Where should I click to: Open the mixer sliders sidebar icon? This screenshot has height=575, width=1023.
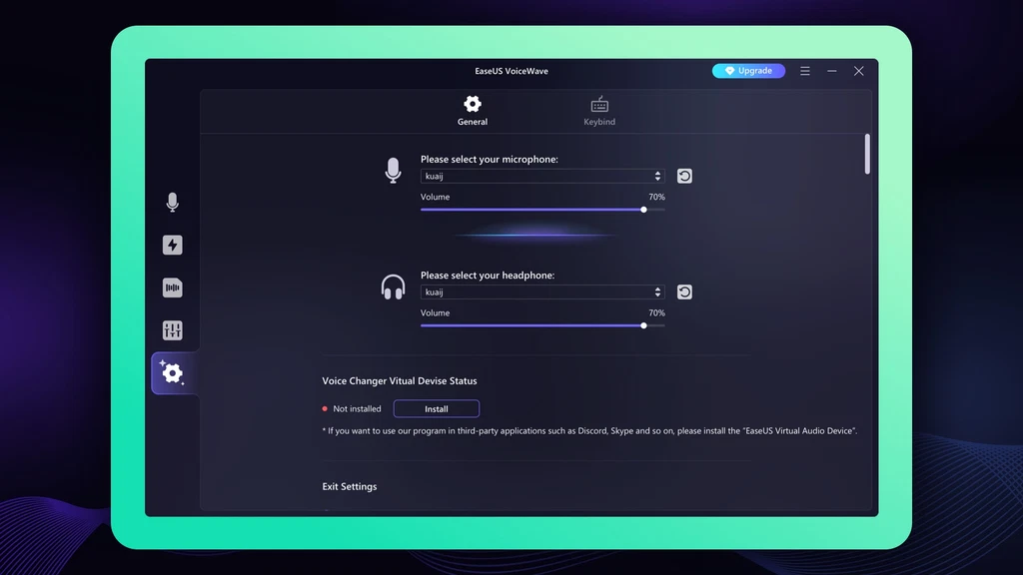pos(172,330)
